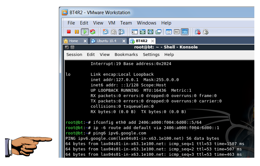Switch to Unity mode icon

[158, 32]
